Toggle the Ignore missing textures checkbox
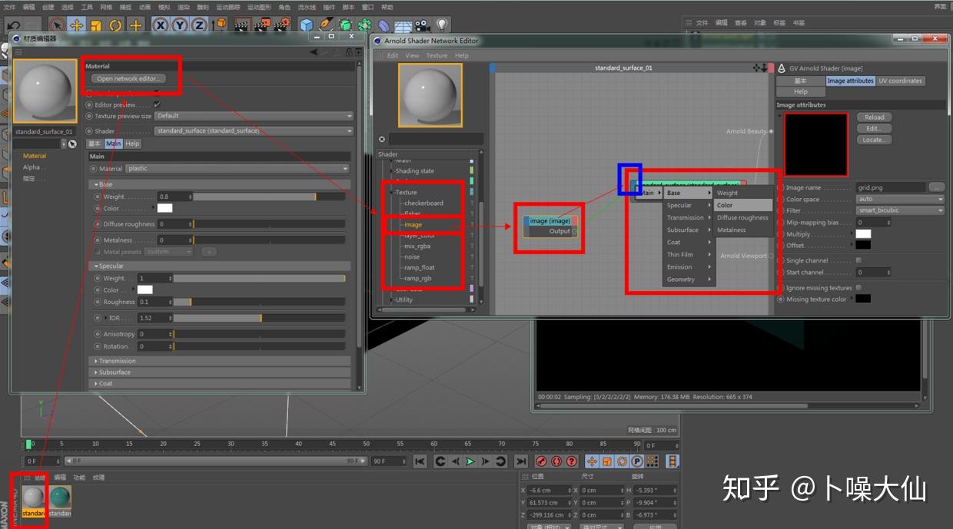The image size is (953, 529). (x=858, y=288)
